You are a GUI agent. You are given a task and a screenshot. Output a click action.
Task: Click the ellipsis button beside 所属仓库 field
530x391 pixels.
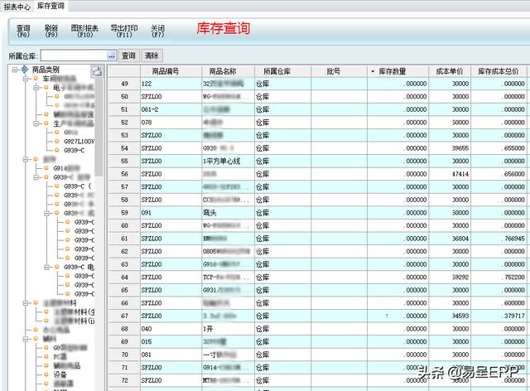(110, 56)
